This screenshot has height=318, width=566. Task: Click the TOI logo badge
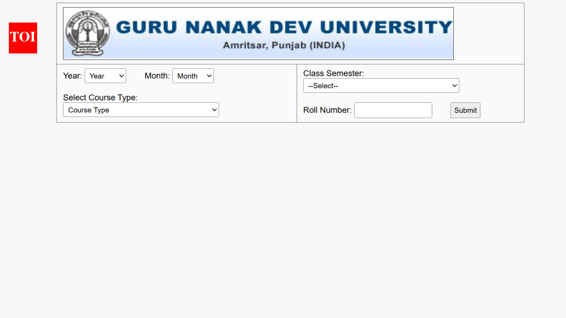click(23, 38)
